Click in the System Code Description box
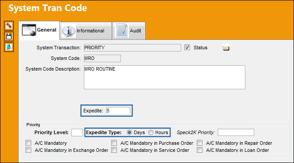Image resolution: width=294 pixels, height=163 pixels. 165,77
